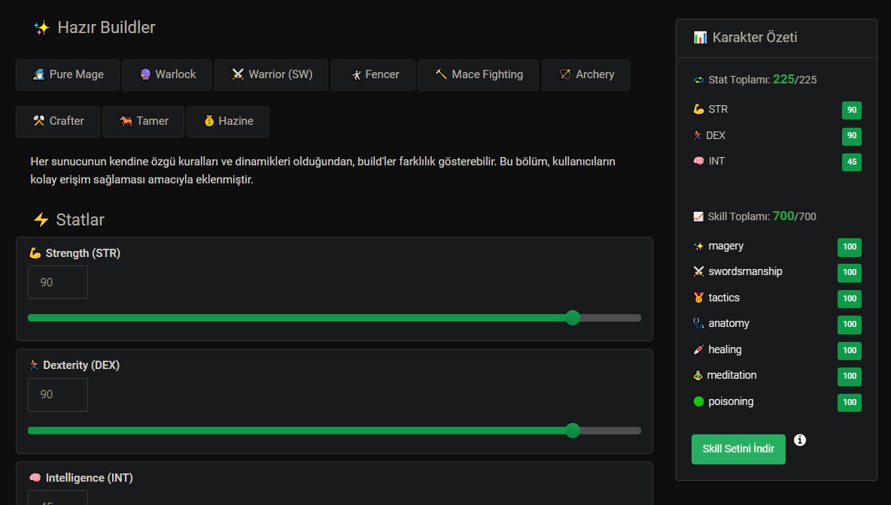This screenshot has height=505, width=891.
Task: Click the meditation 100 badge
Action: point(850,376)
